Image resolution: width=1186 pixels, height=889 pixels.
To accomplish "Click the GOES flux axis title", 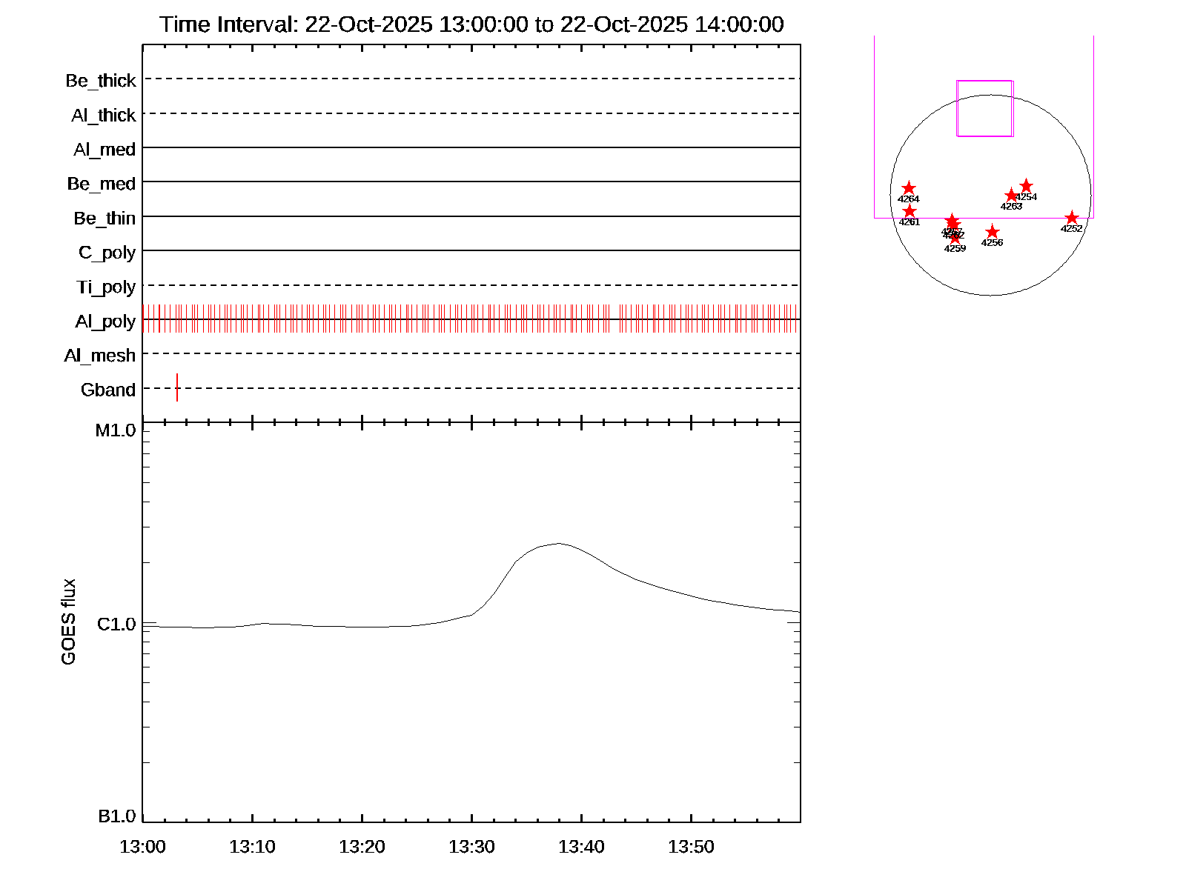I will [68, 622].
